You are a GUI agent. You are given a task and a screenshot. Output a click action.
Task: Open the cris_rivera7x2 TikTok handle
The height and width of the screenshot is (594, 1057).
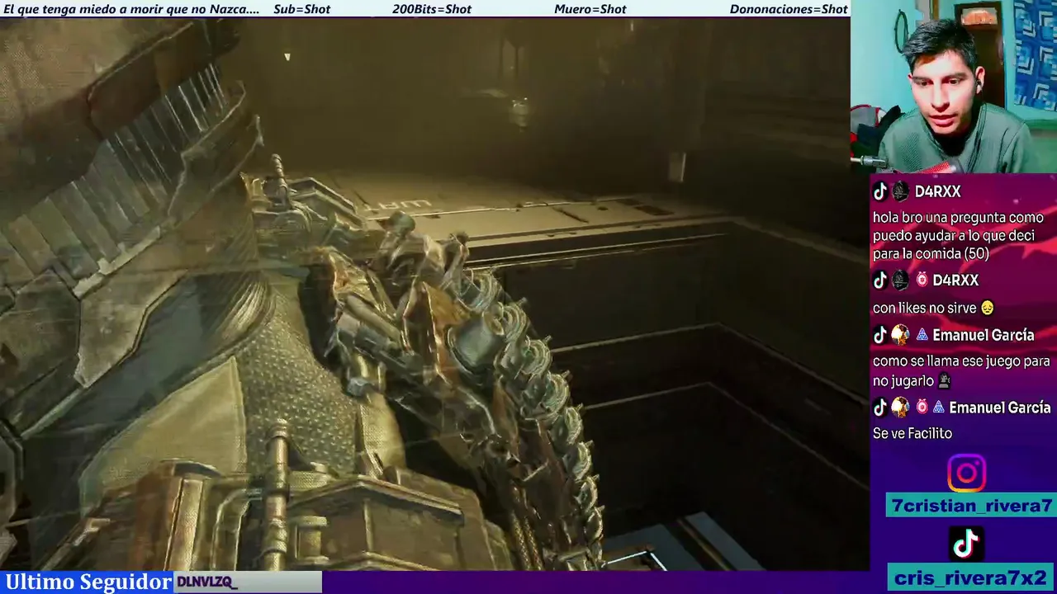coord(971,577)
